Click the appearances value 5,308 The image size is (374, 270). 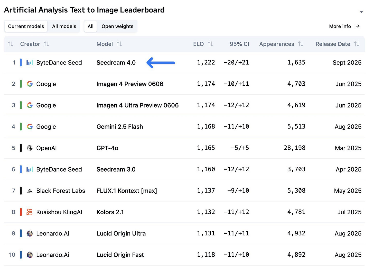click(296, 191)
